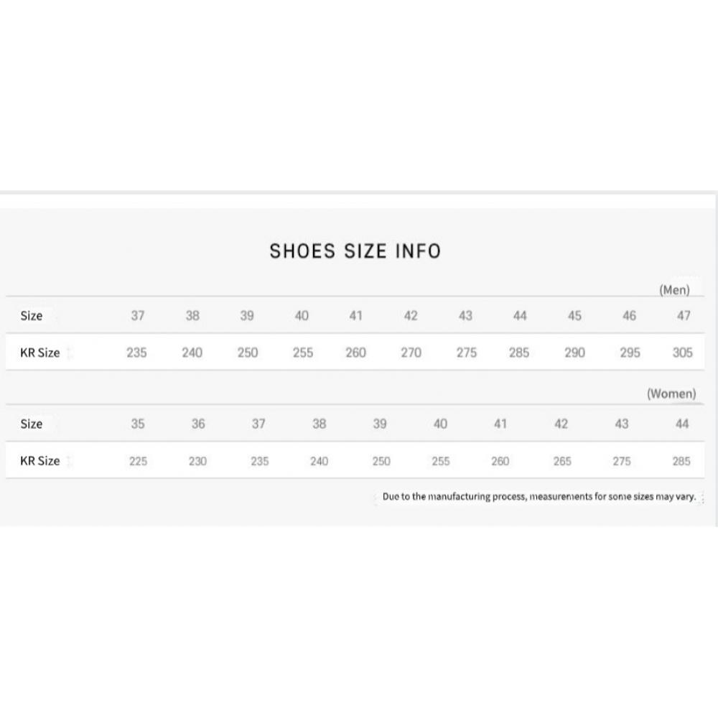Screen dimensions: 718x718
Task: Click the Women table's KR Size row label
Action: point(40,461)
